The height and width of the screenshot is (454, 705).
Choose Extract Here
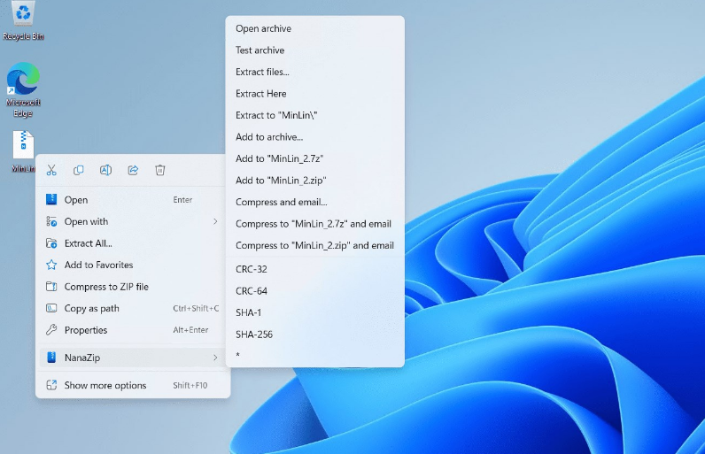(314, 94)
